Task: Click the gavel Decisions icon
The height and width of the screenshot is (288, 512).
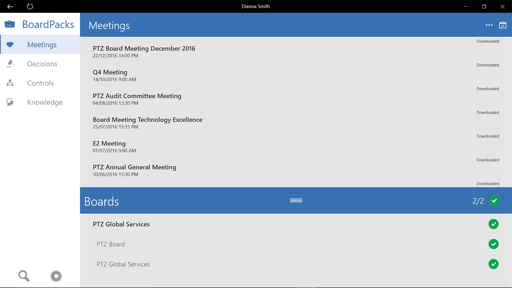Action: click(x=10, y=64)
